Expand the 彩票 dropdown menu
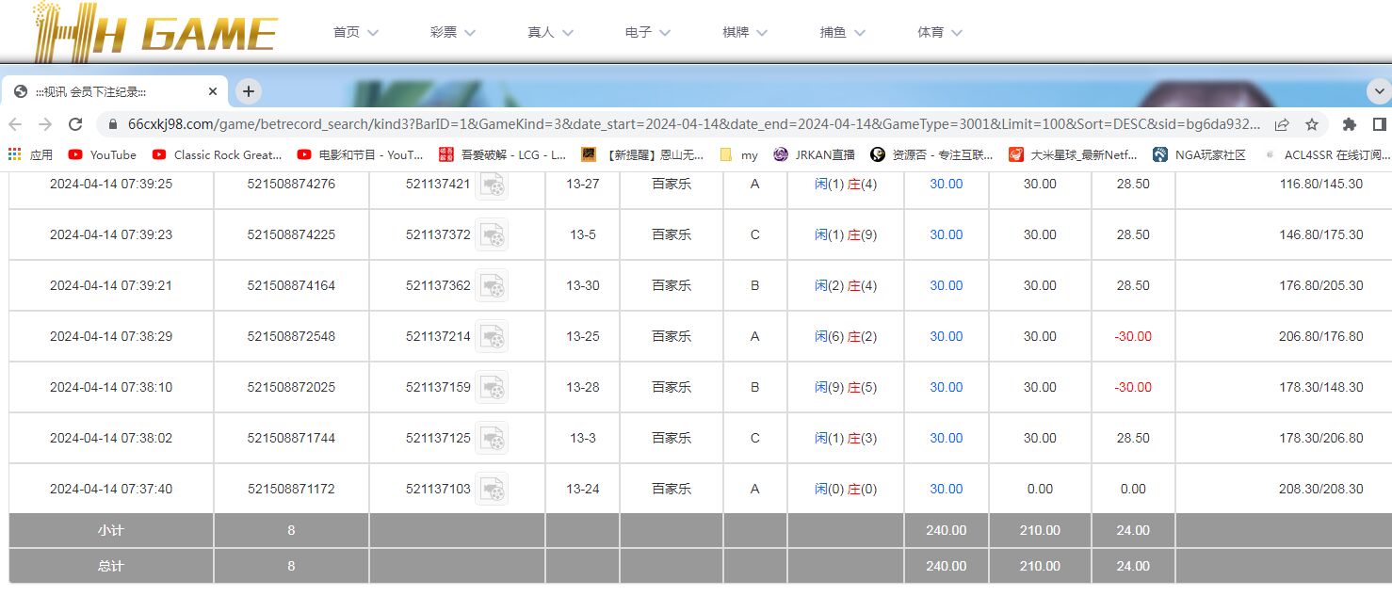1392x612 pixels. pyautogui.click(x=453, y=32)
